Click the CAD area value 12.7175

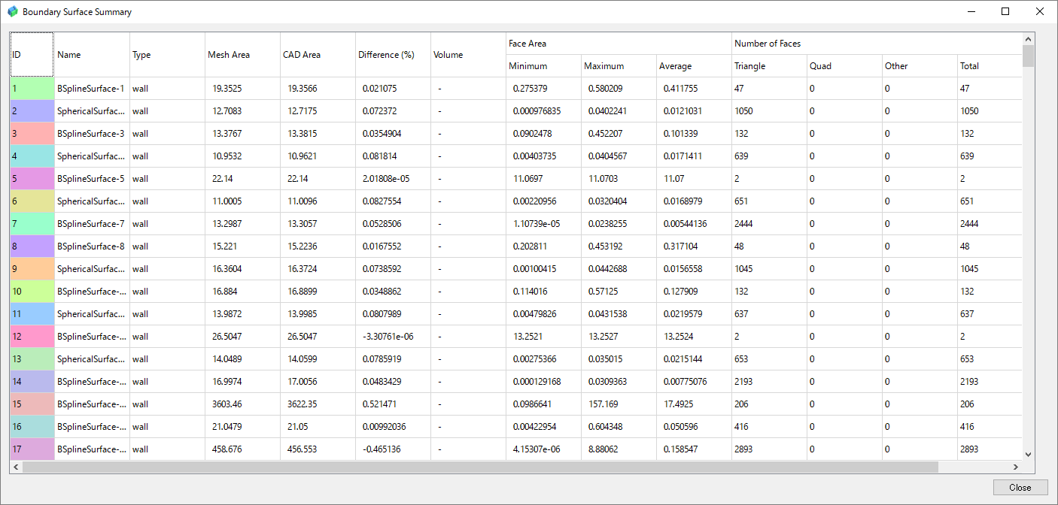(x=303, y=111)
